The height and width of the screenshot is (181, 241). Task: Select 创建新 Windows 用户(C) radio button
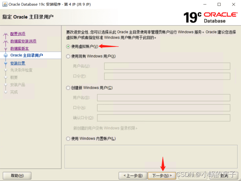click(68, 88)
